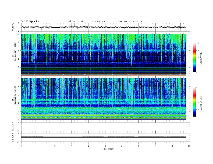Image resolution: width=213 pixels, height=164 pixels.
Task: Click the date 'Feb. 26, 2016' text
Action: coord(75,21)
